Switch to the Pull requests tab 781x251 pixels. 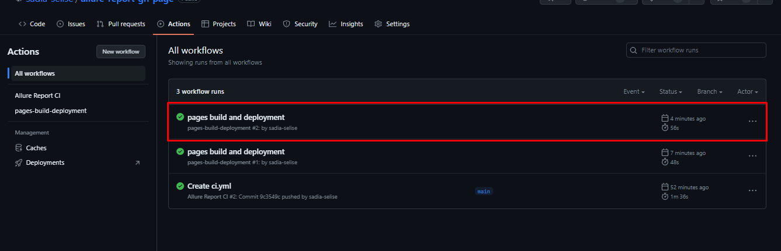[x=121, y=24]
